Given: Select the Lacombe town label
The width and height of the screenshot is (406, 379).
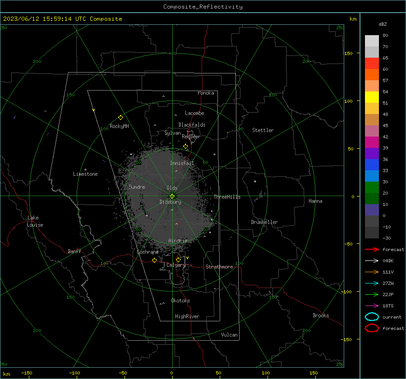Looking at the screenshot, I should tap(194, 113).
